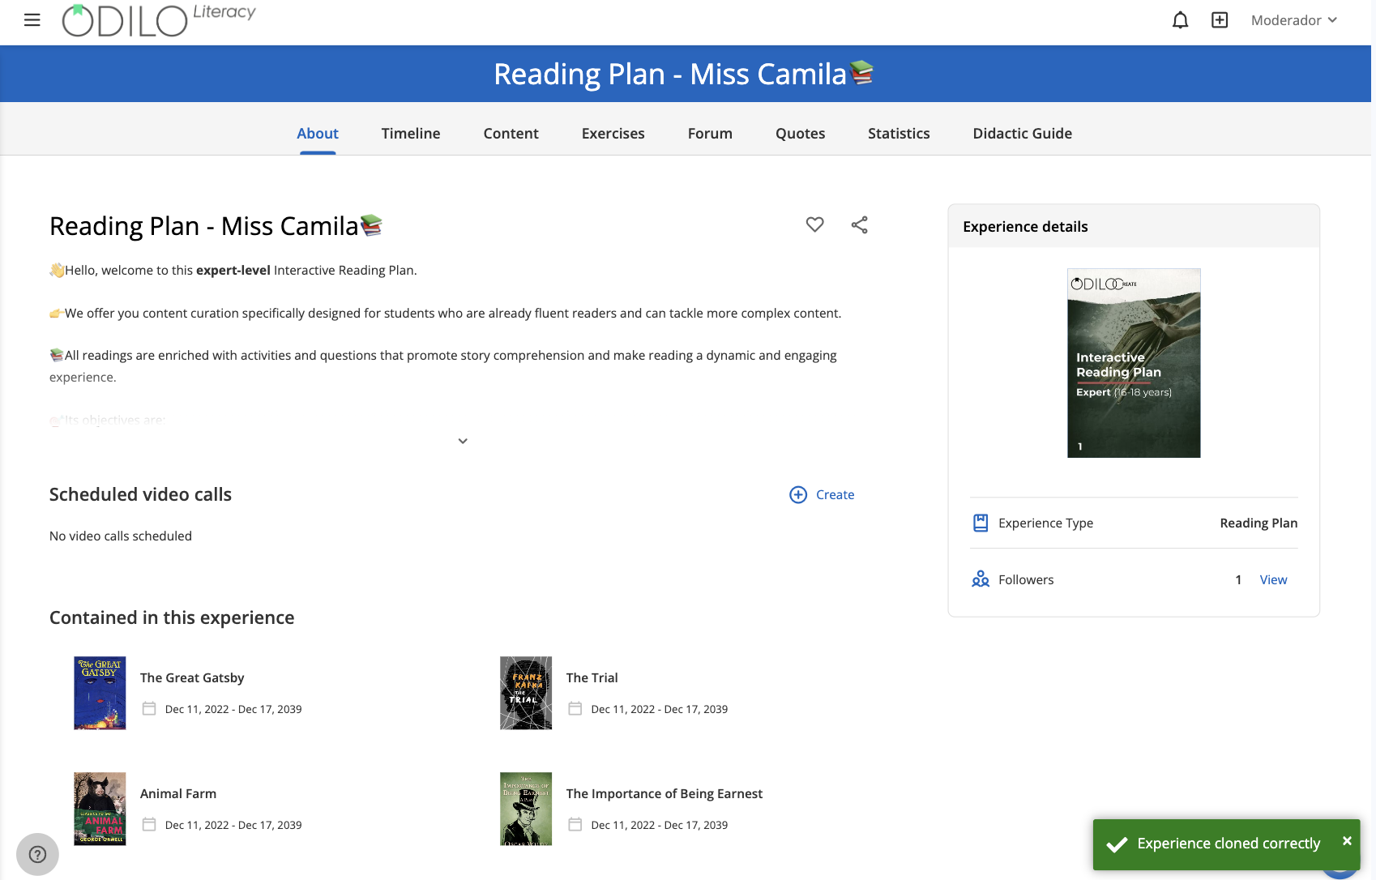This screenshot has height=880, width=1376.
Task: Click the Followers people icon
Action: pos(981,579)
